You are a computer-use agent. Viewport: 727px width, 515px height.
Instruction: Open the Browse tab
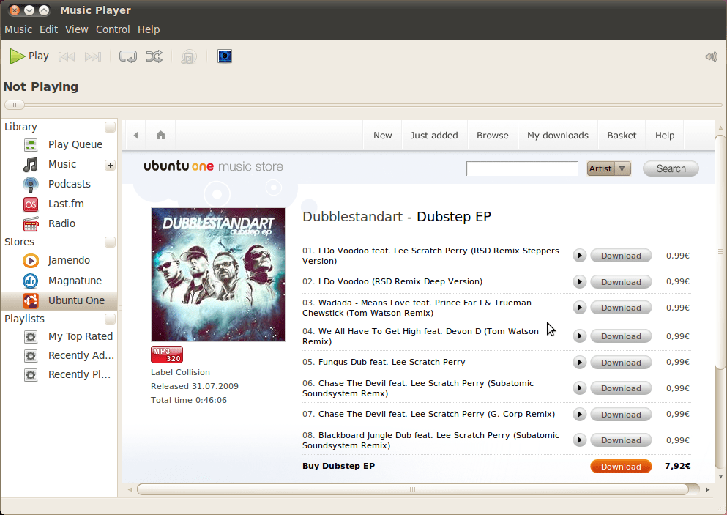493,136
